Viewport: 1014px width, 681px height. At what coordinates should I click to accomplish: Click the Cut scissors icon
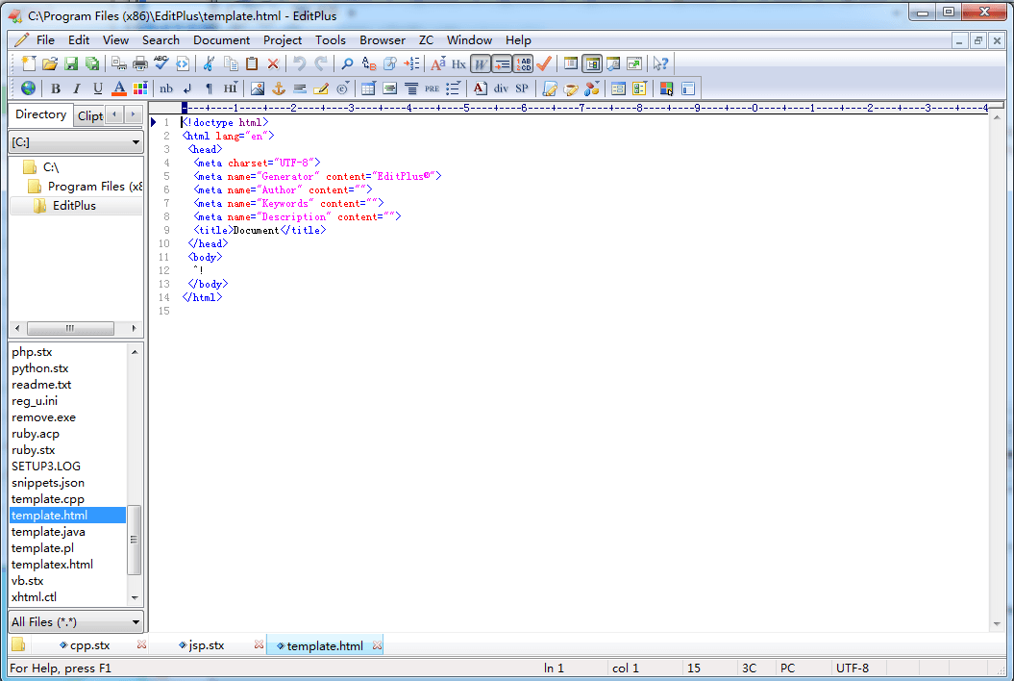(x=208, y=63)
